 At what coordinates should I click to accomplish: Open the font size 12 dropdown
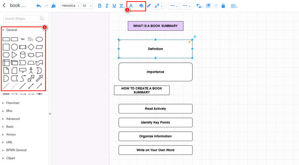tap(87, 6)
